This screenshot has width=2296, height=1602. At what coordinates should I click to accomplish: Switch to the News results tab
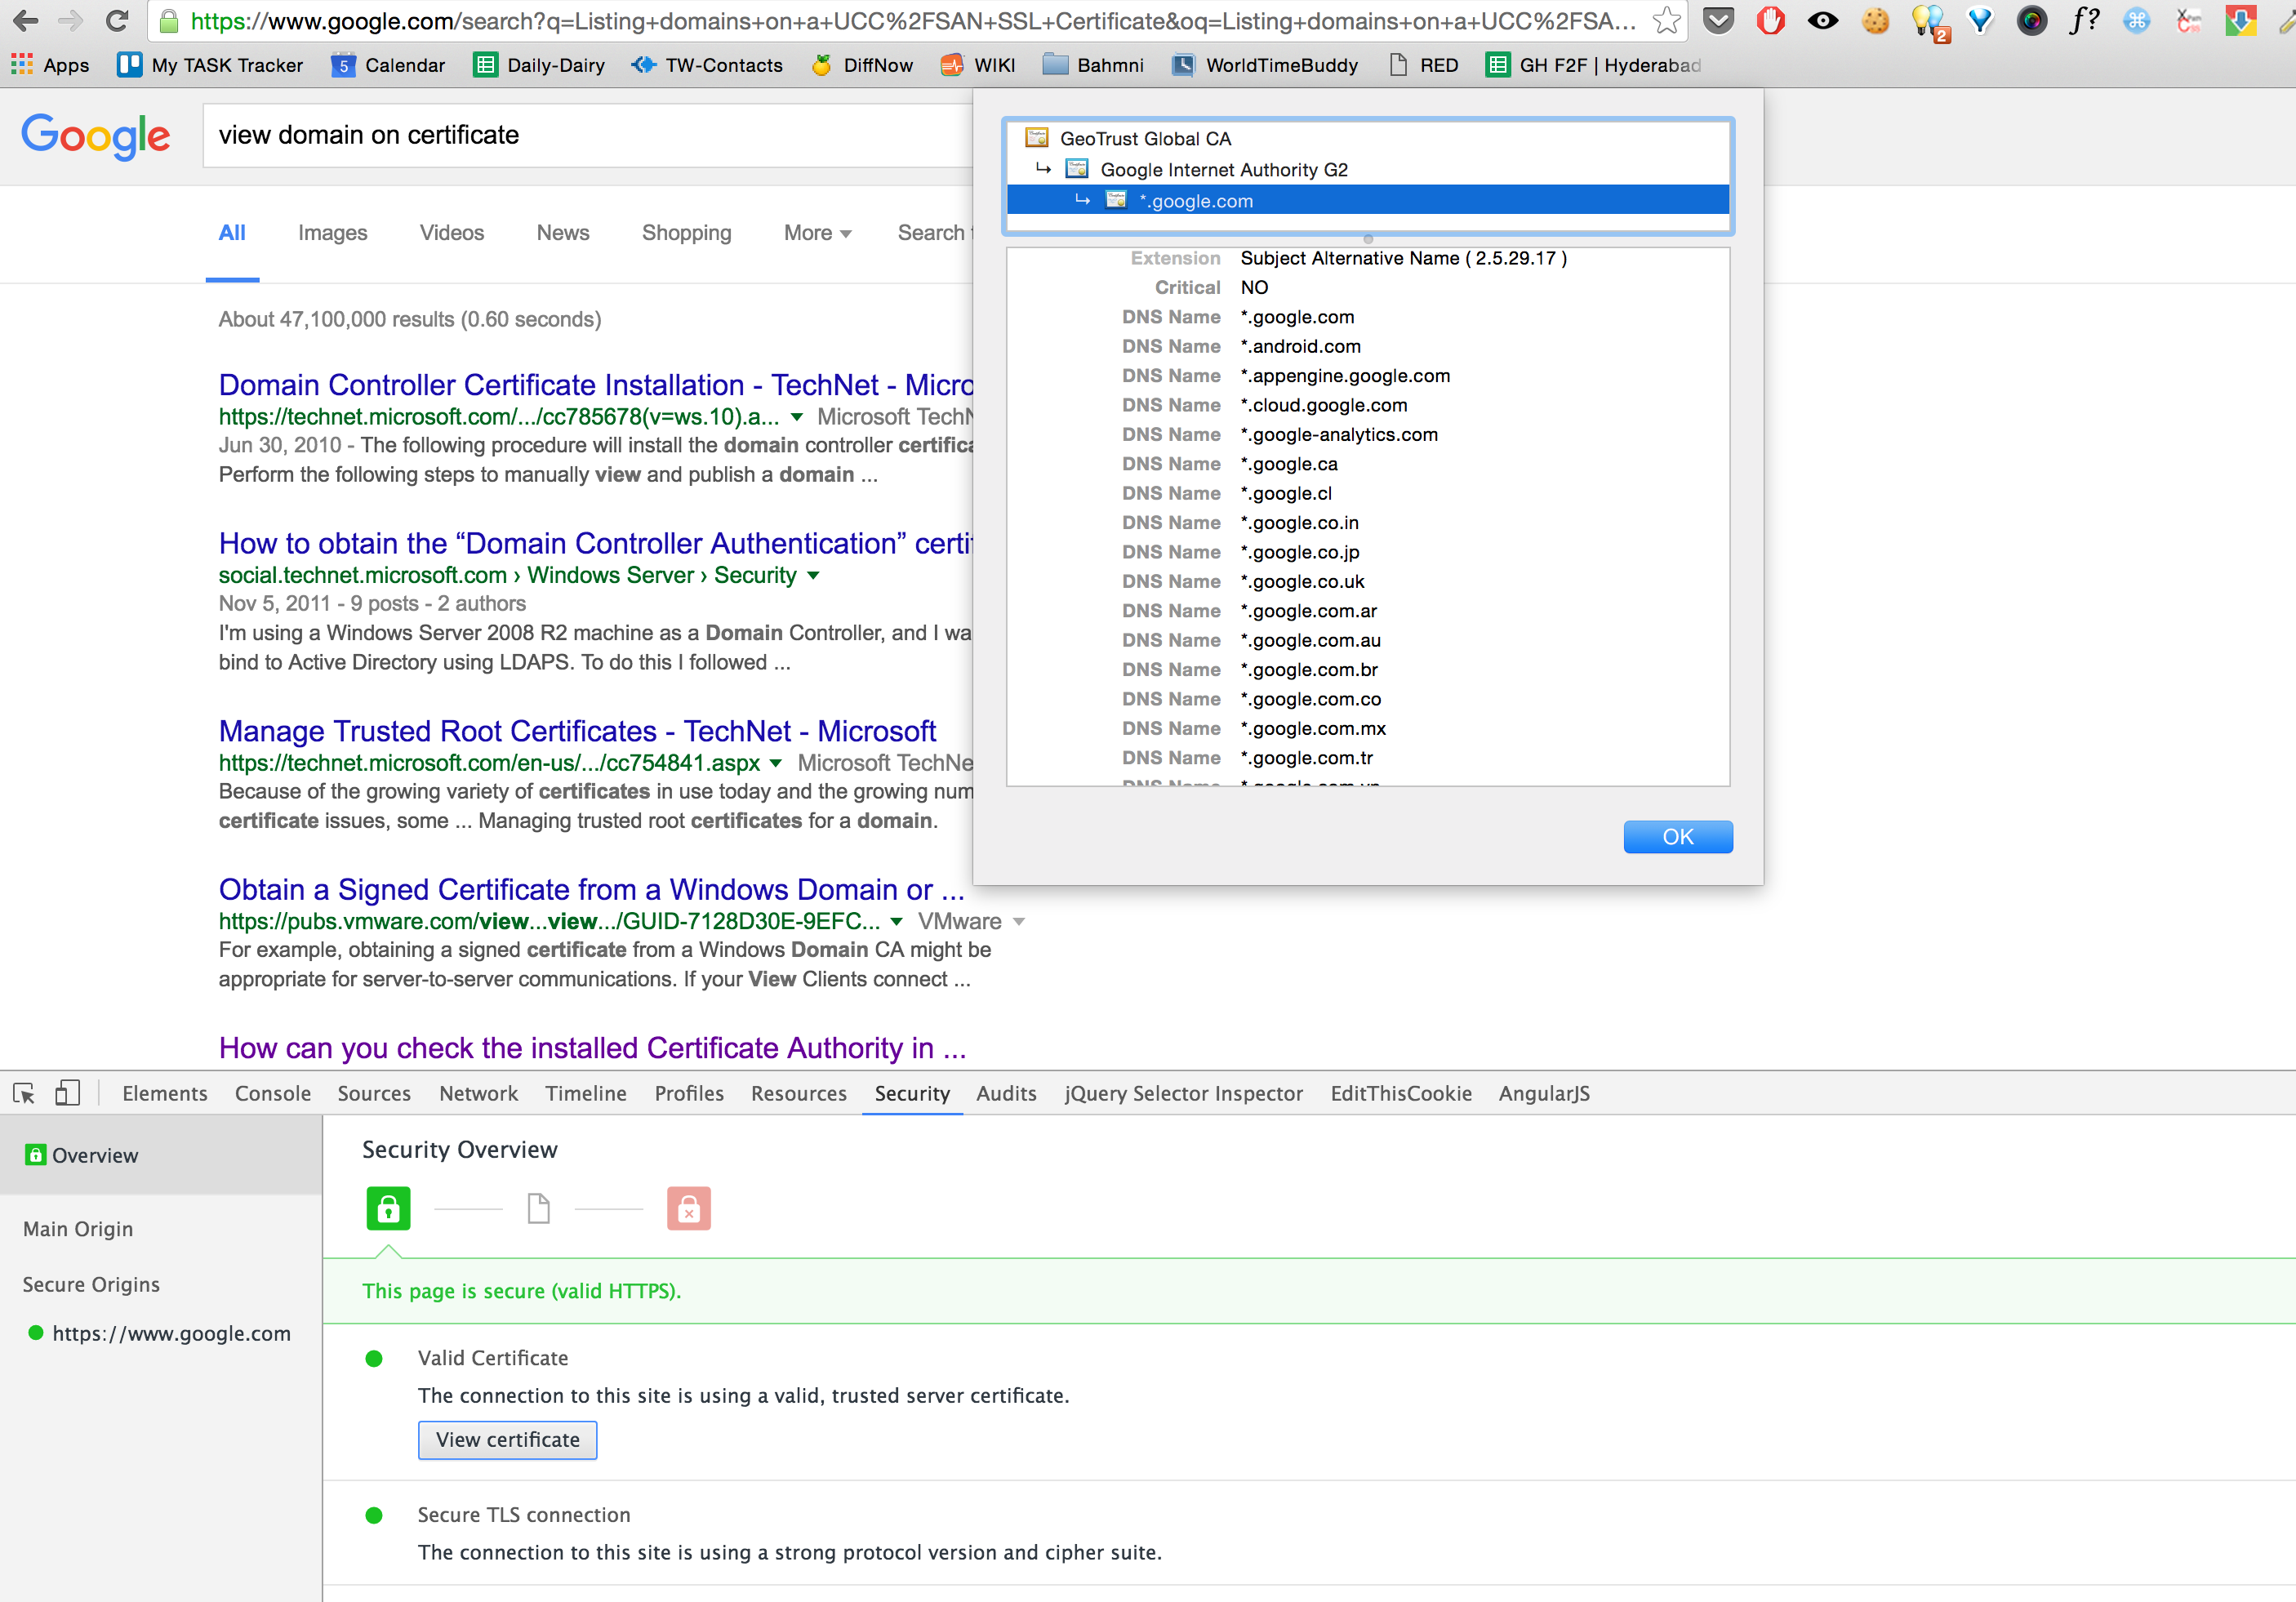click(x=562, y=232)
